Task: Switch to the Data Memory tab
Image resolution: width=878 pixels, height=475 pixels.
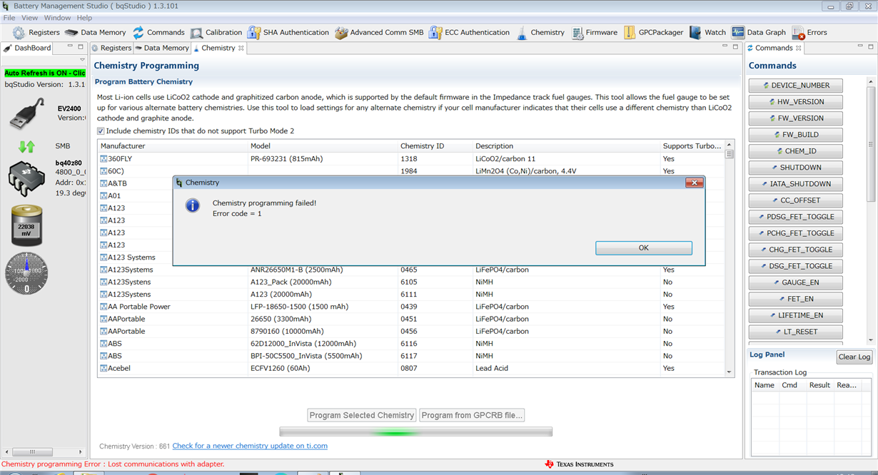Action: click(162, 48)
